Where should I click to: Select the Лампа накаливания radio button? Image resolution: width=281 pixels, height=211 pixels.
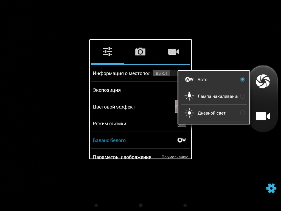click(x=242, y=96)
